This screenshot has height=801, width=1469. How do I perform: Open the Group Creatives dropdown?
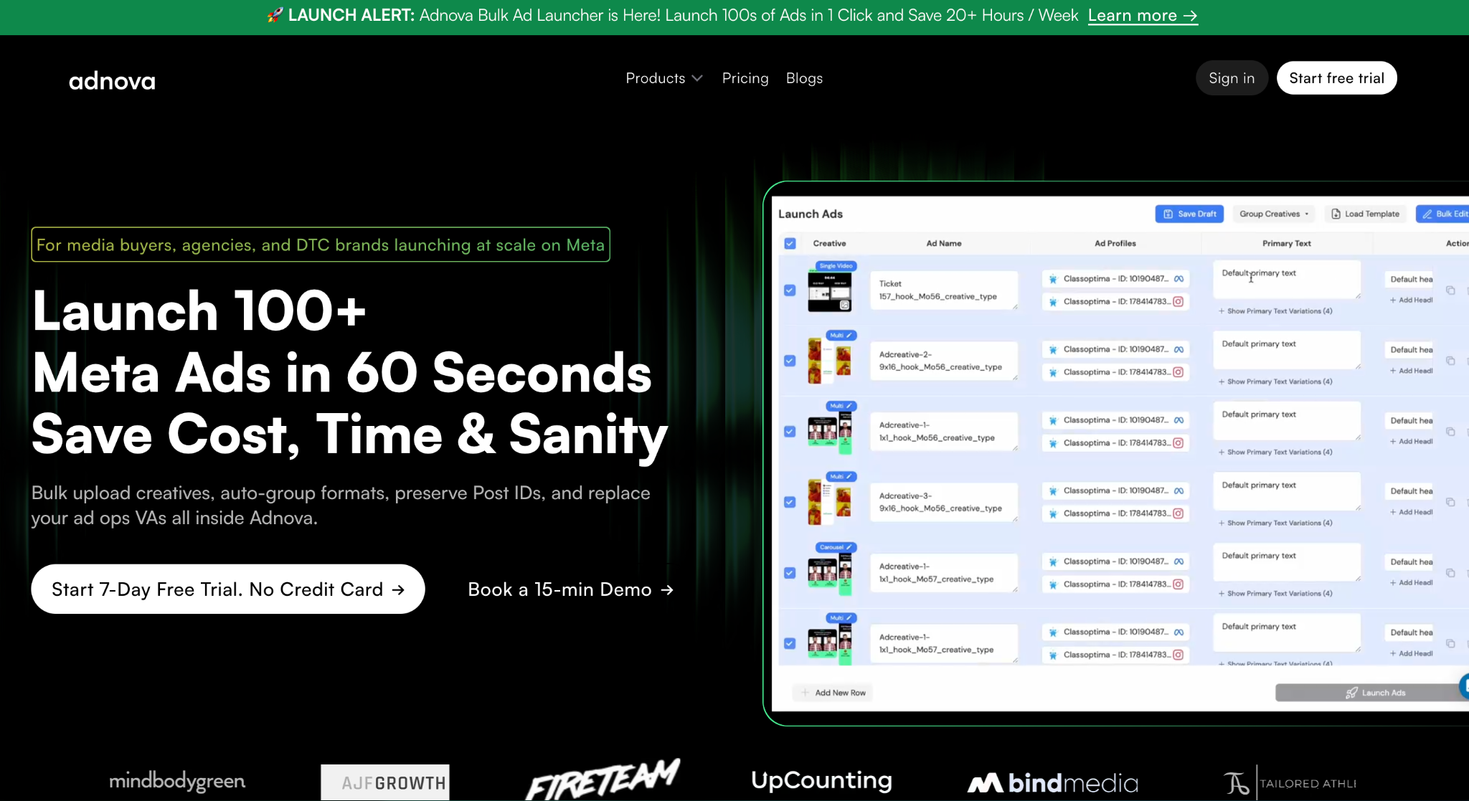[x=1273, y=214]
